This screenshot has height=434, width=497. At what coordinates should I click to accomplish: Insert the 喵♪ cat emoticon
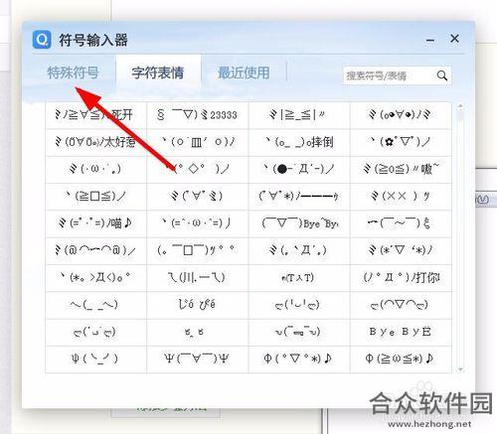pyautogui.click(x=95, y=223)
